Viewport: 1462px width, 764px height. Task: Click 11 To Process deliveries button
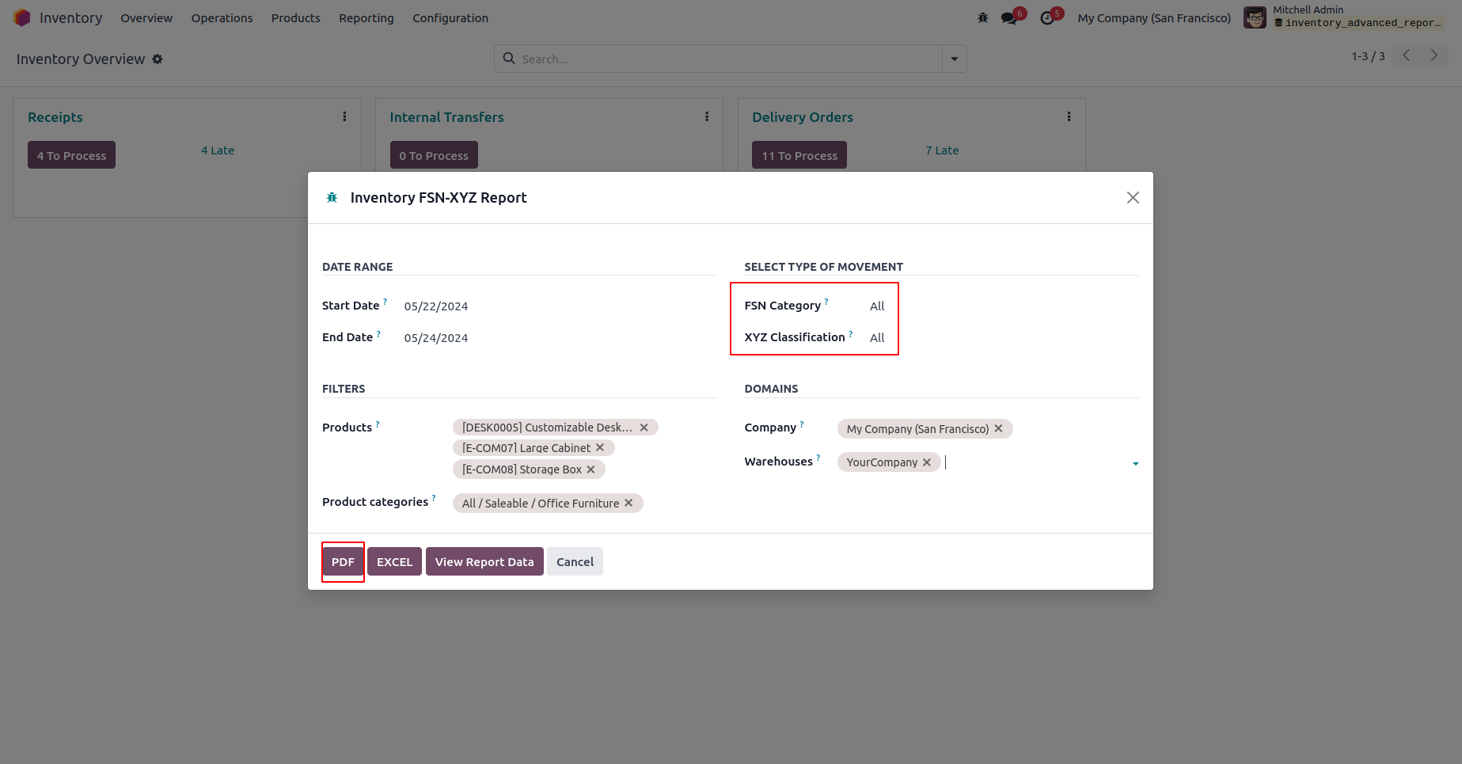coord(799,155)
